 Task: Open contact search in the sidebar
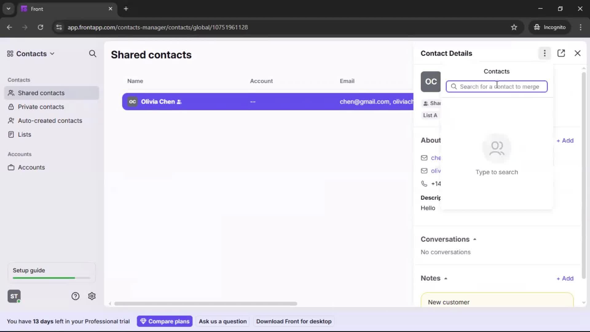pyautogui.click(x=93, y=53)
